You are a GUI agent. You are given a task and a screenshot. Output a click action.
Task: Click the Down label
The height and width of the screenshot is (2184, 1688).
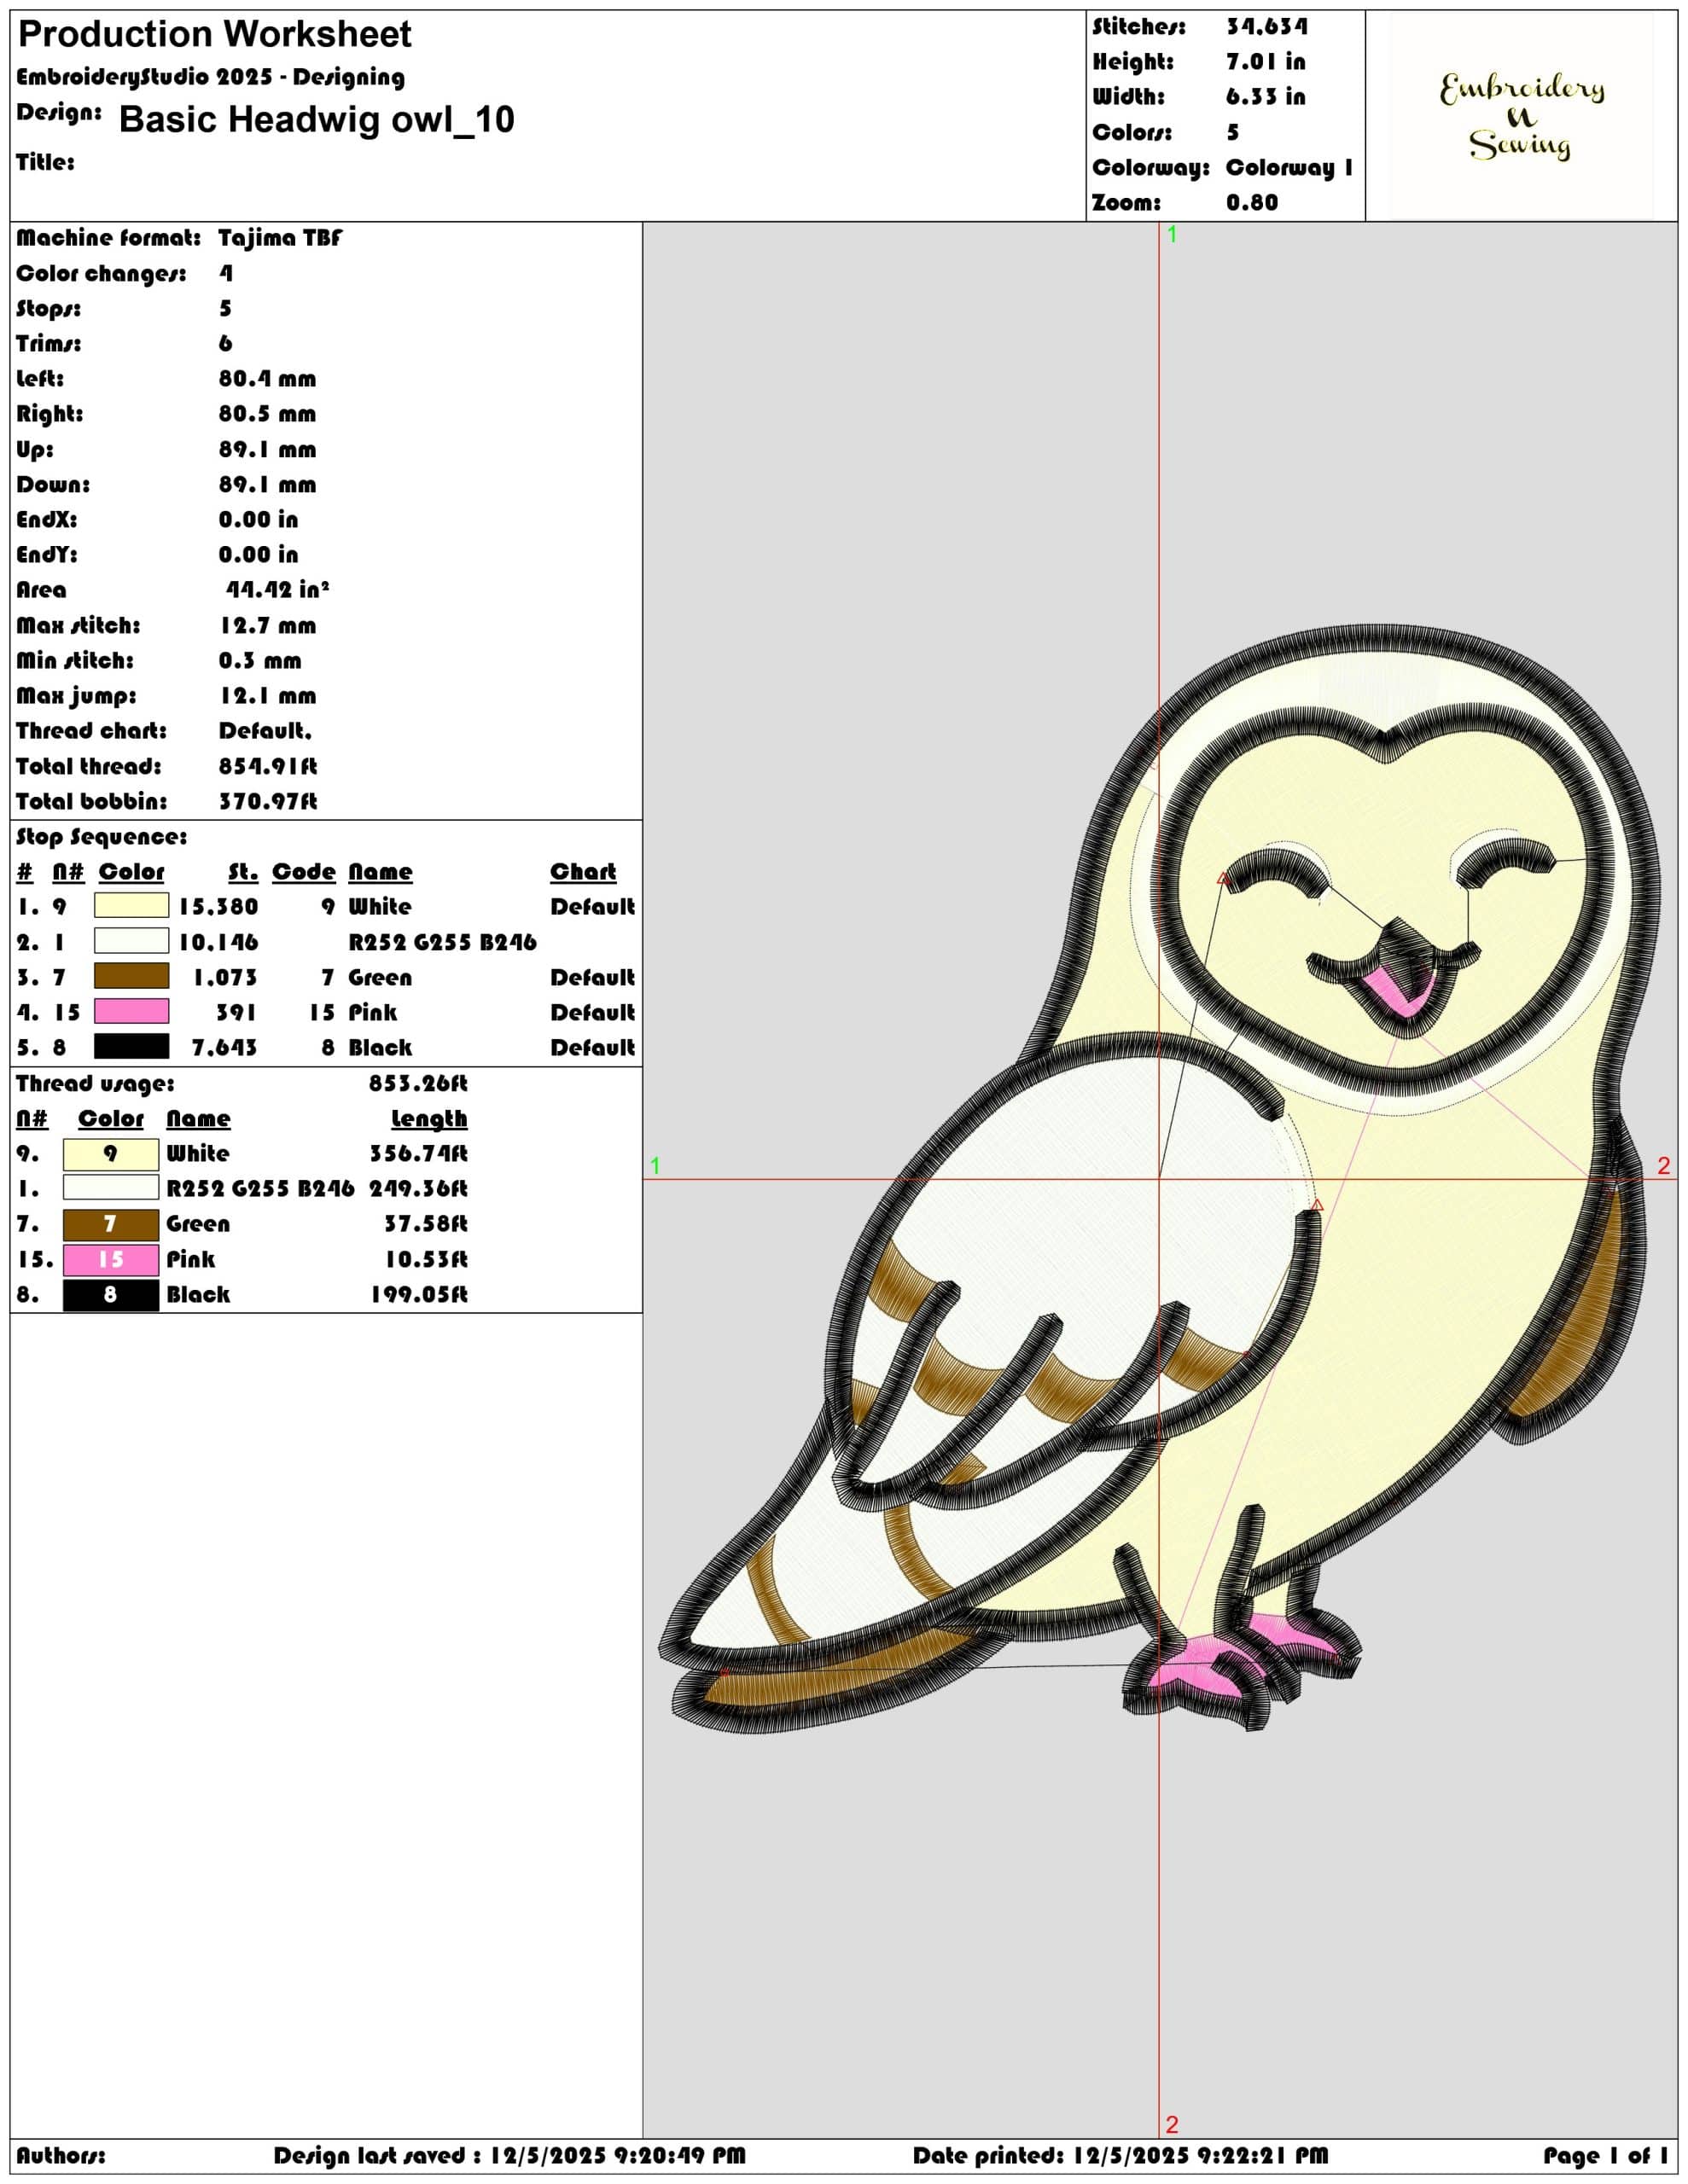(53, 485)
